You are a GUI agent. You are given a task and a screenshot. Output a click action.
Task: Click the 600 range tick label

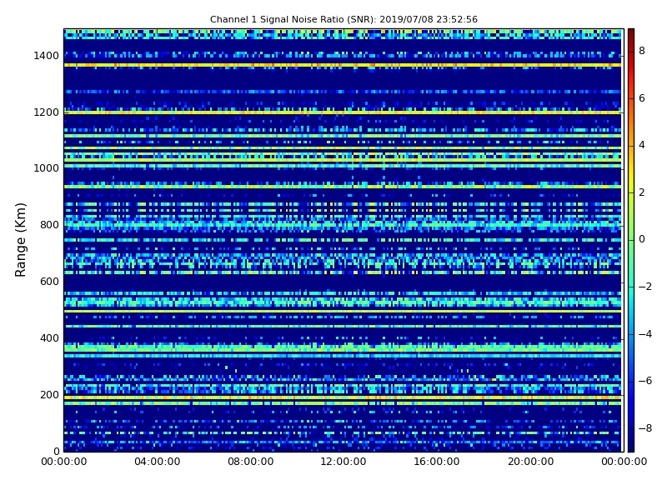[49, 282]
